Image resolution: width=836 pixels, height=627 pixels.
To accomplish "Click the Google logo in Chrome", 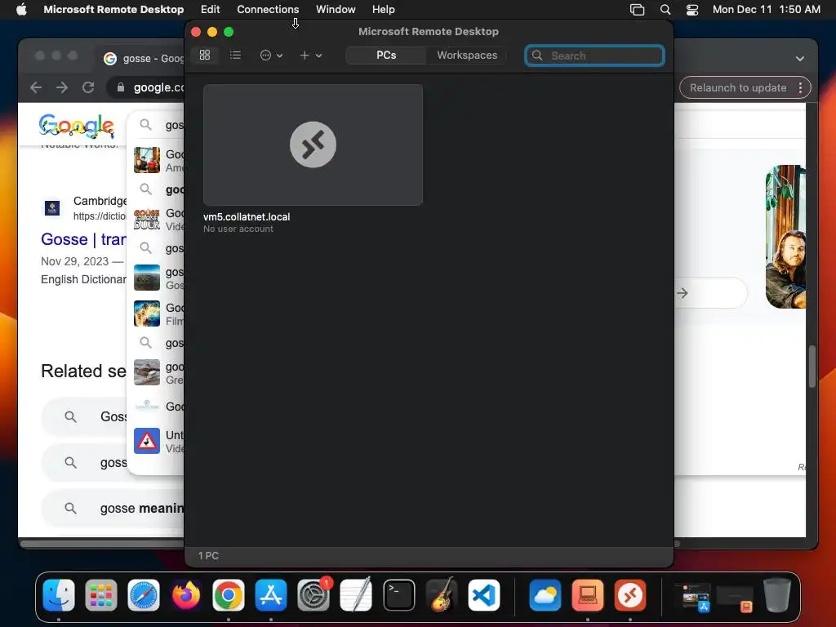I will (x=77, y=126).
